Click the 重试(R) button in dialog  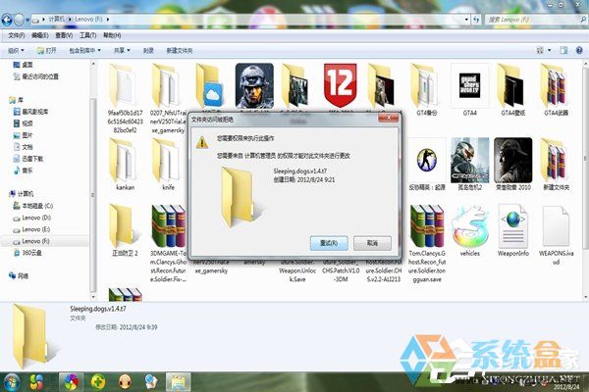click(329, 243)
